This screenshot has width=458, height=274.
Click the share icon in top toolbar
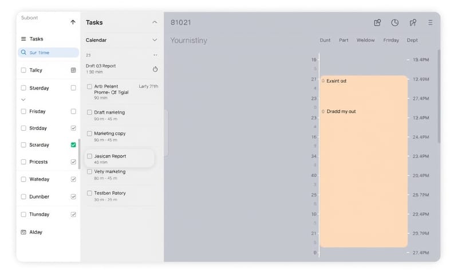coord(377,23)
